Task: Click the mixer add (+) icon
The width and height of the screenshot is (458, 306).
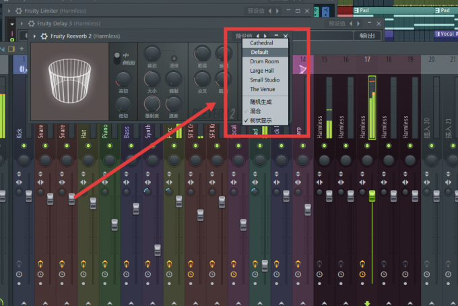Action: pyautogui.click(x=22, y=49)
